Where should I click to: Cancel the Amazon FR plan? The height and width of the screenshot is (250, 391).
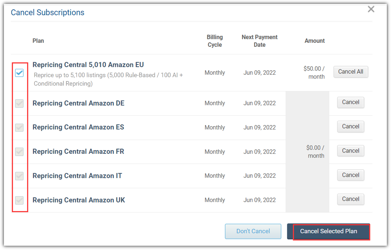[351, 151]
